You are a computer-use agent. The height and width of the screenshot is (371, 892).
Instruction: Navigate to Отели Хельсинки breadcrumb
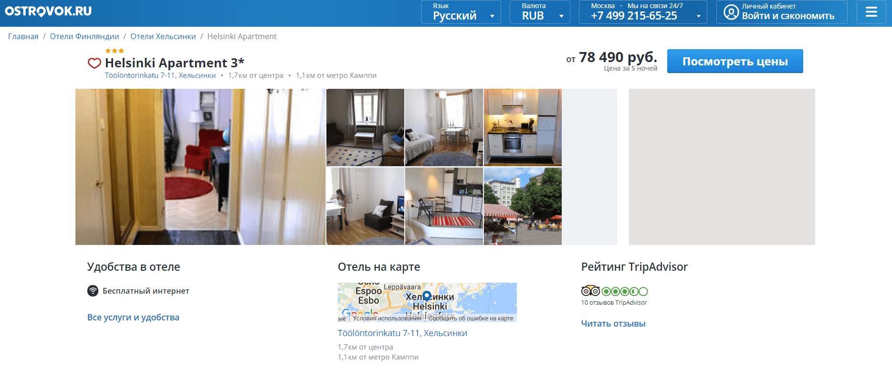(x=163, y=36)
